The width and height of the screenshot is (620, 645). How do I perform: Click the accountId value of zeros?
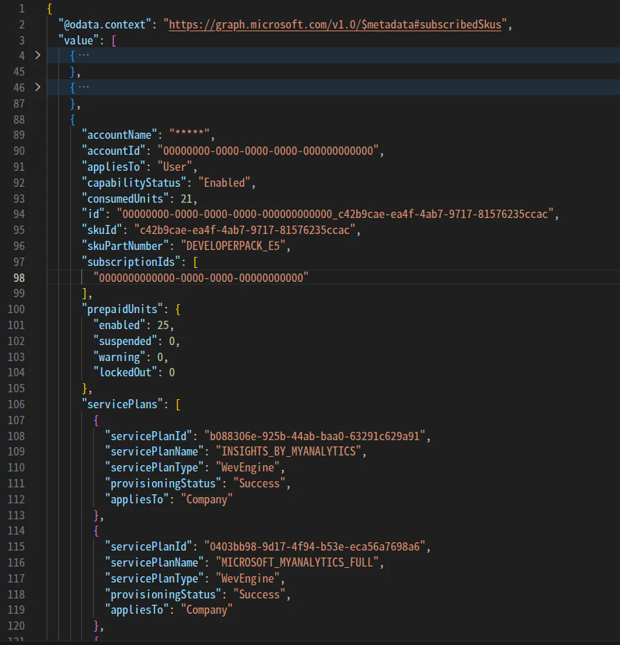(268, 151)
